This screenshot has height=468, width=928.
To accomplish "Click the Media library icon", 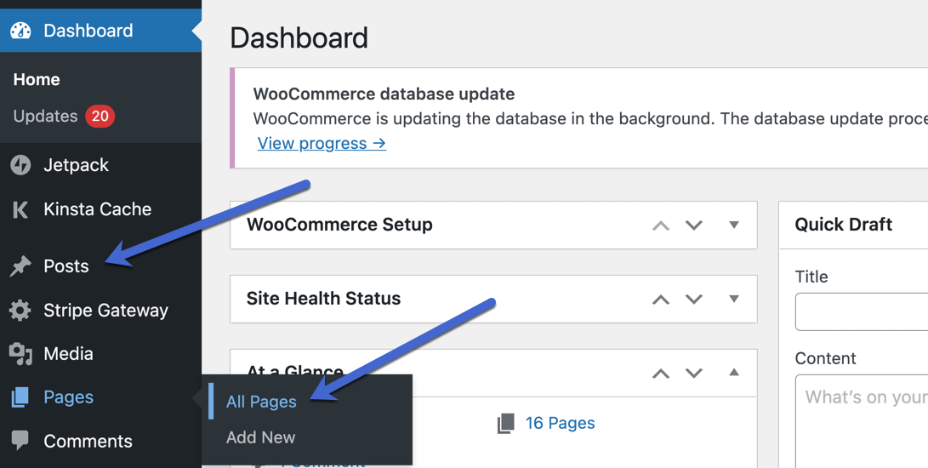I will tap(20, 354).
